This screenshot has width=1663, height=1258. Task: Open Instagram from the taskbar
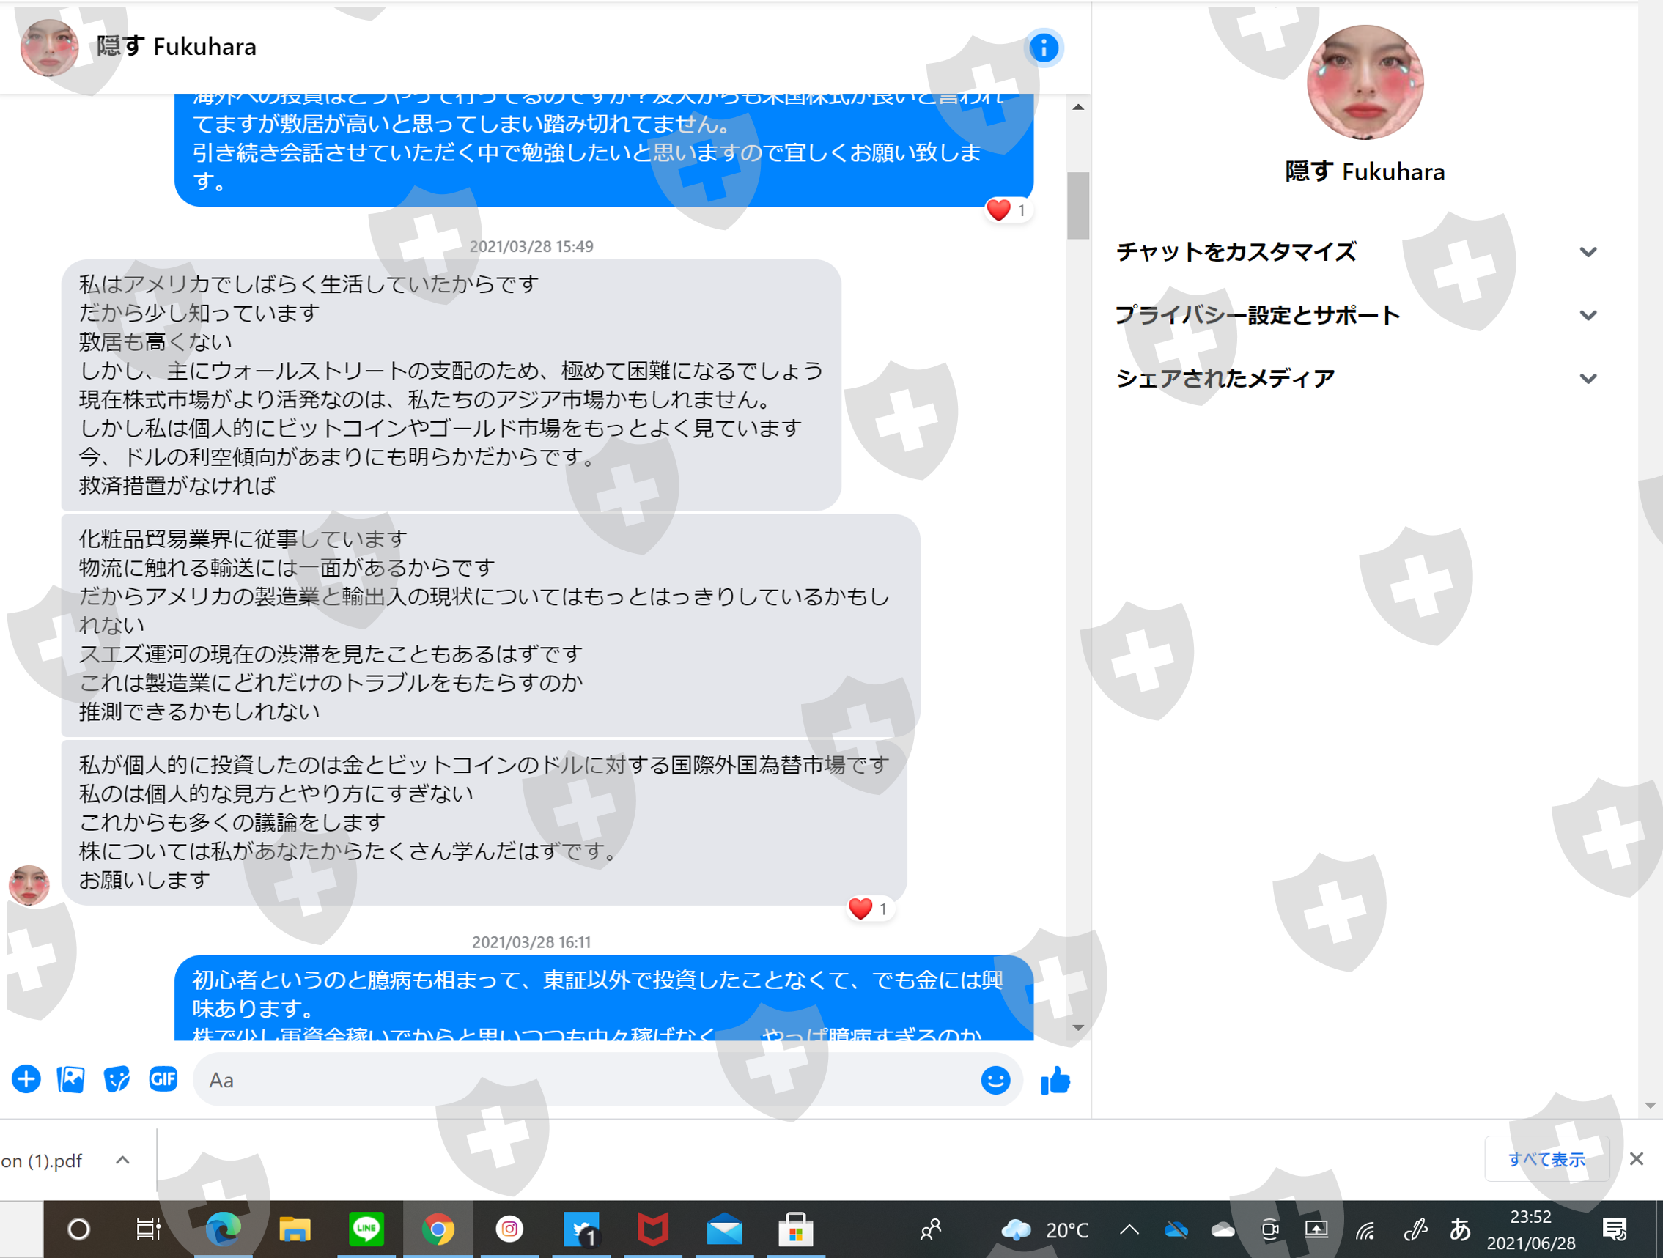[509, 1229]
